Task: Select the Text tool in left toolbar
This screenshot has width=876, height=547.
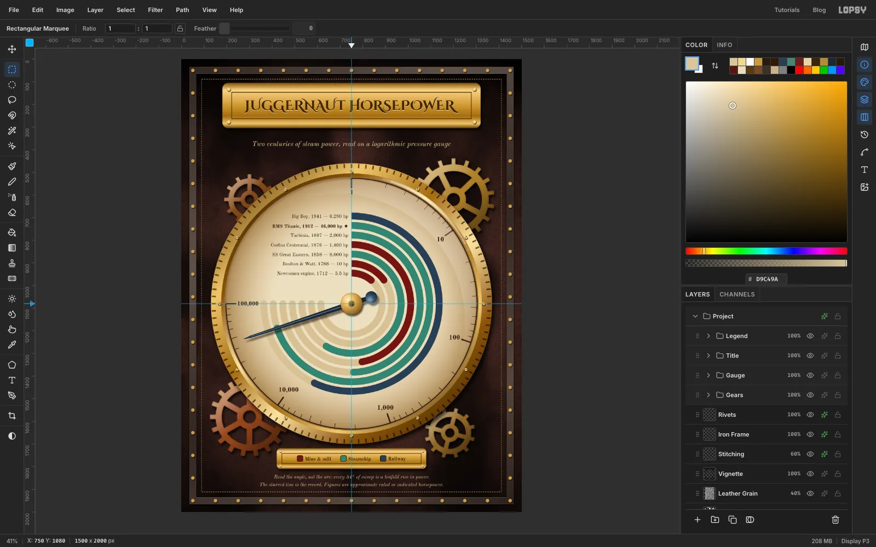Action: pos(12,380)
